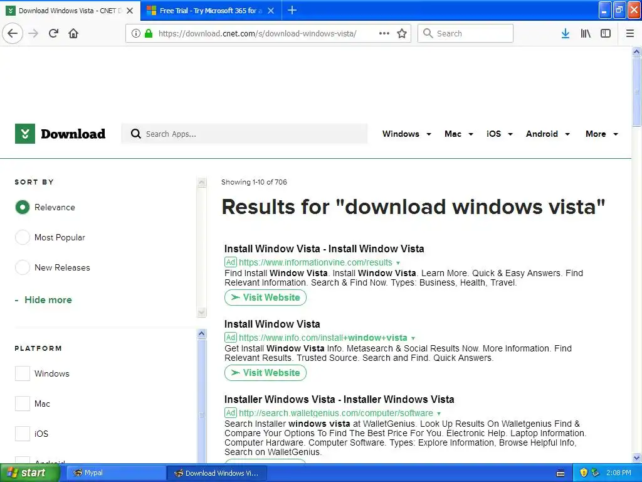Viewport: 642px width, 482px height.
Task: Switch to the Free Trial Microsoft 365 tab
Action: (x=211, y=11)
